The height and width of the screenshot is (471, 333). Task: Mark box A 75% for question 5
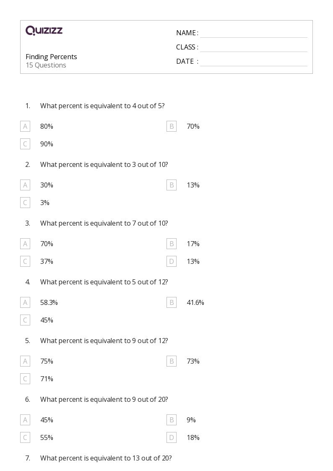(x=25, y=362)
